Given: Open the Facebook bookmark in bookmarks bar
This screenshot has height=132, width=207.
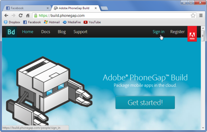Looking at the screenshot, I should [x=32, y=22].
